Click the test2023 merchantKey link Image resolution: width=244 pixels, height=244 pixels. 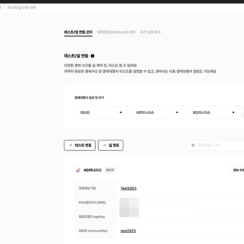coord(128,231)
